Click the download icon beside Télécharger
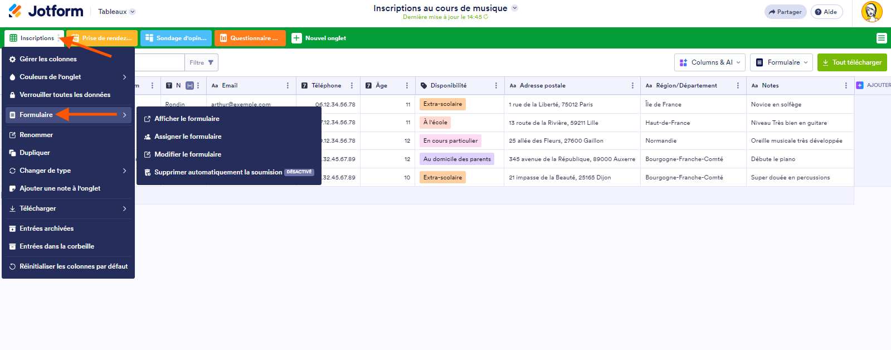The height and width of the screenshot is (350, 891). [x=12, y=208]
